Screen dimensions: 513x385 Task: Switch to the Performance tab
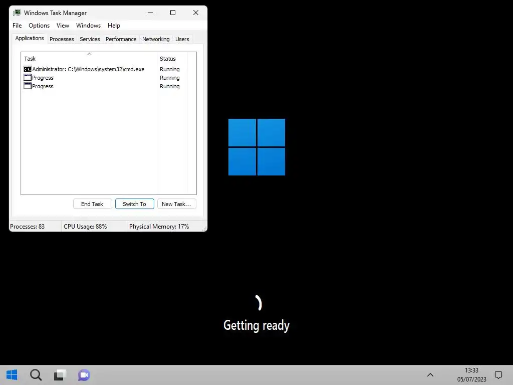coord(121,39)
